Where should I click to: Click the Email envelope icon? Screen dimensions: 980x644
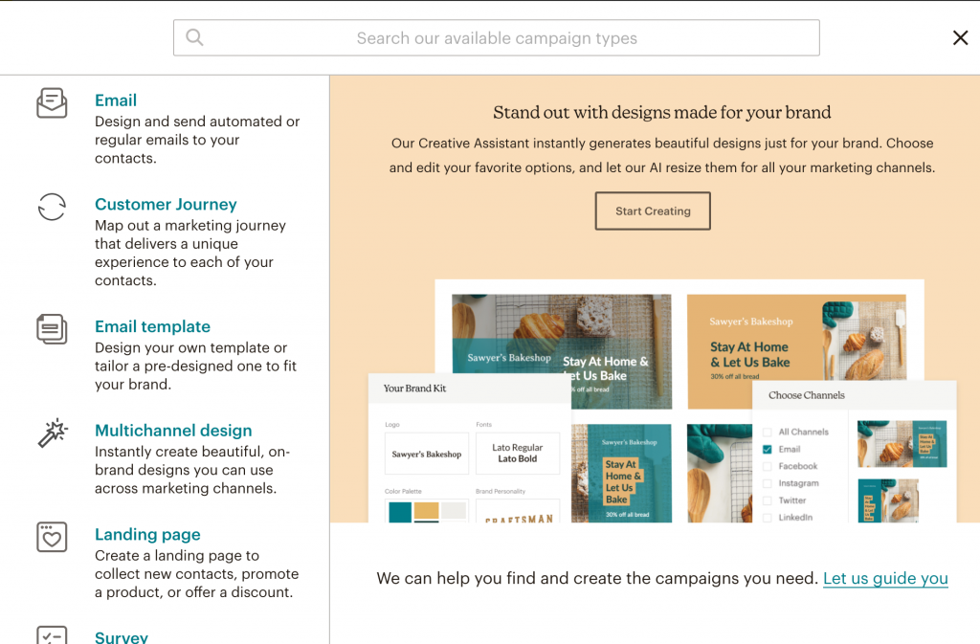[52, 103]
